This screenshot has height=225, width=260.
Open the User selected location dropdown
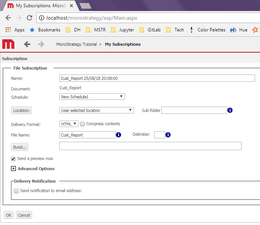click(97, 110)
